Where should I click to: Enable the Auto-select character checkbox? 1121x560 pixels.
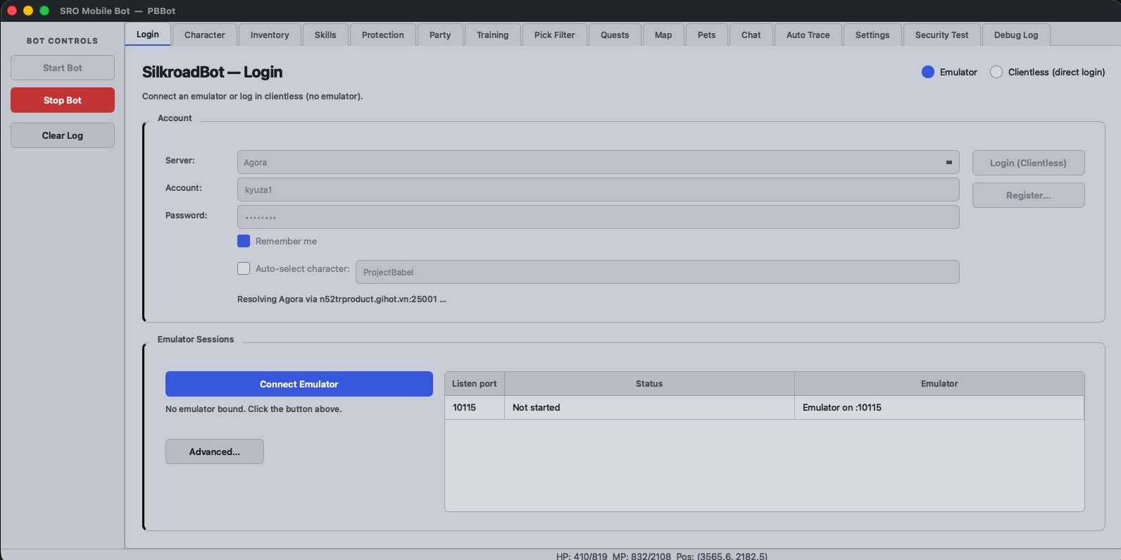pyautogui.click(x=244, y=268)
